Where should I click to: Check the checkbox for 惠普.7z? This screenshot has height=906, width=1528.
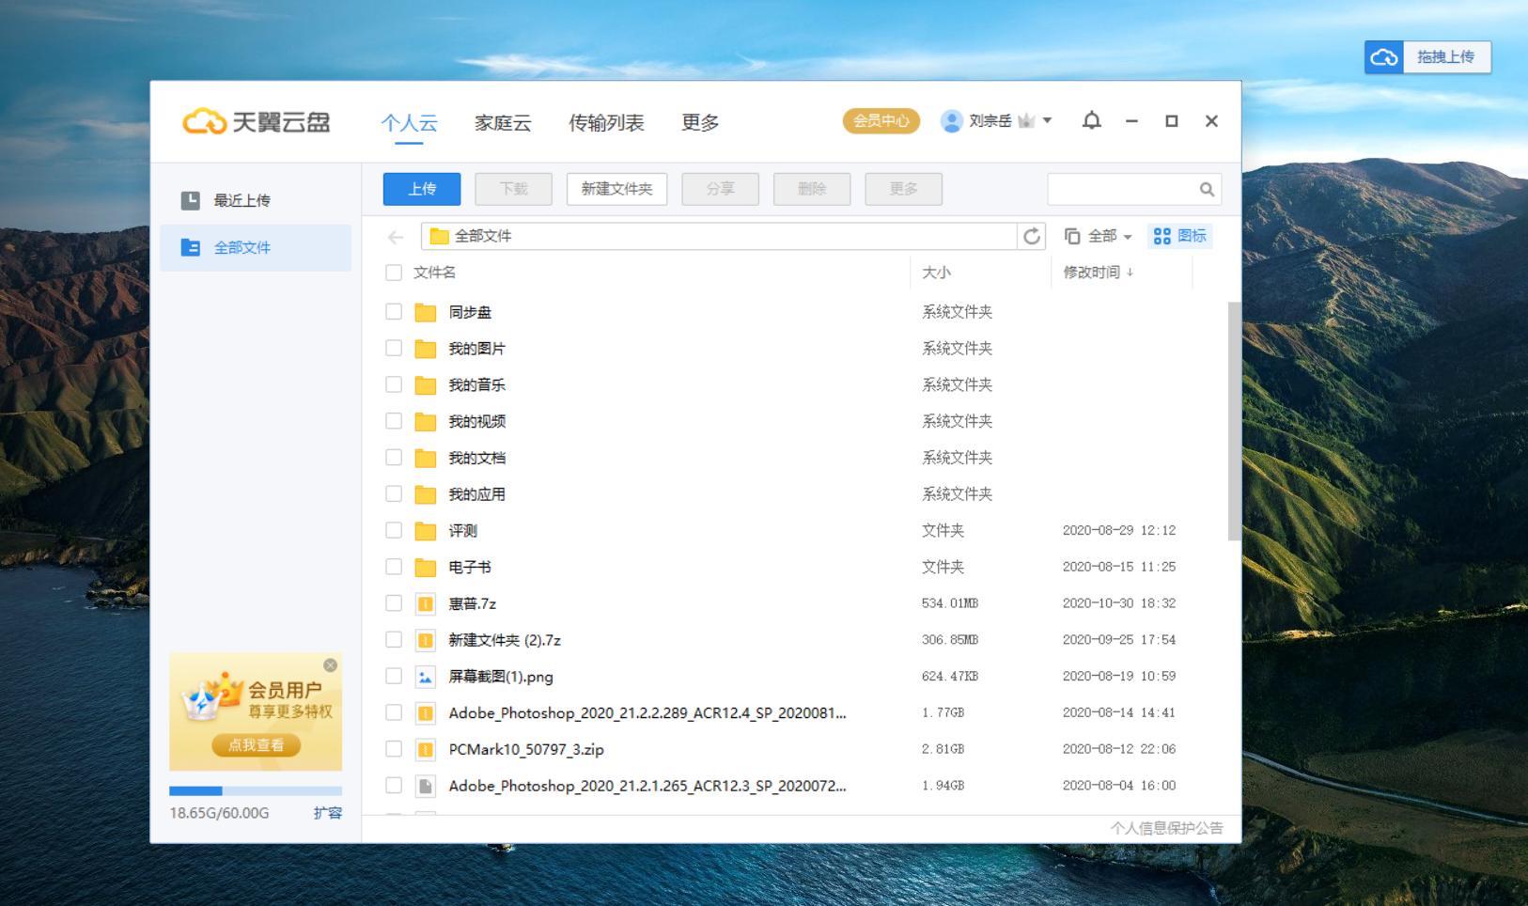point(394,603)
